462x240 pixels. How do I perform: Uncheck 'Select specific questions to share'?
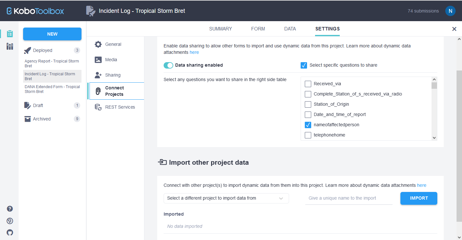pyautogui.click(x=304, y=65)
